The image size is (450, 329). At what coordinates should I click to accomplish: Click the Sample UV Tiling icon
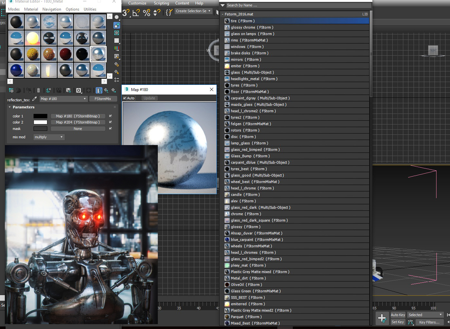(x=116, y=40)
